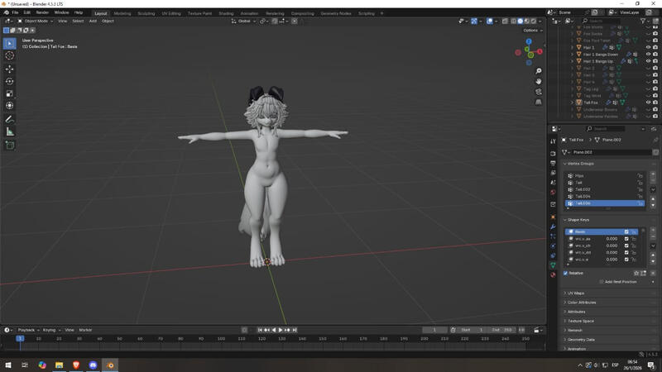Image resolution: width=662 pixels, height=372 pixels.
Task: Open the Object Mode dropdown
Action: [x=36, y=21]
